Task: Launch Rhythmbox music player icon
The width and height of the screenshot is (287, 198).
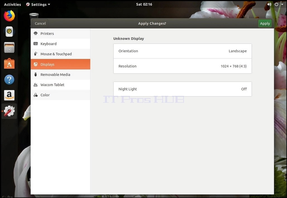Action: (x=9, y=32)
